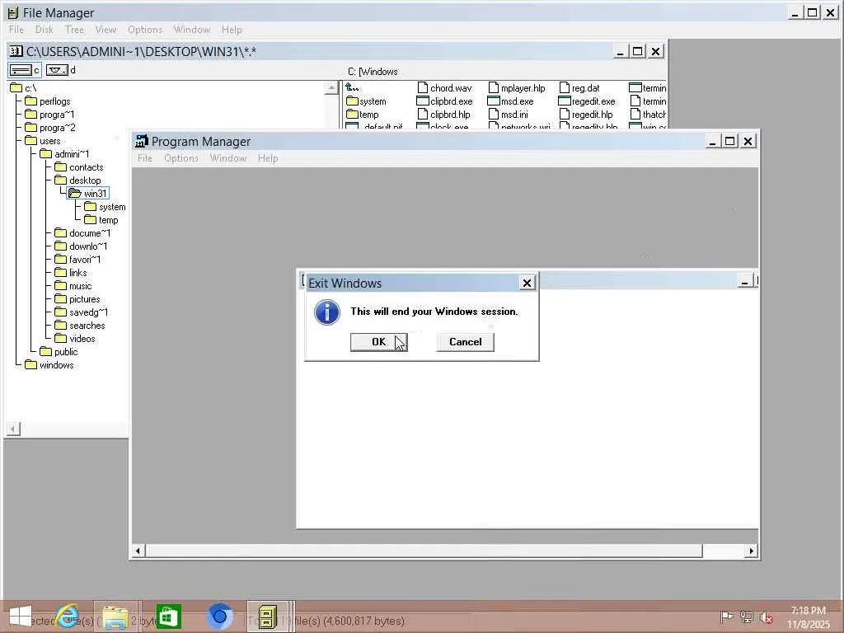
Task: Select docume~1 folder in tree
Action: click(82, 233)
